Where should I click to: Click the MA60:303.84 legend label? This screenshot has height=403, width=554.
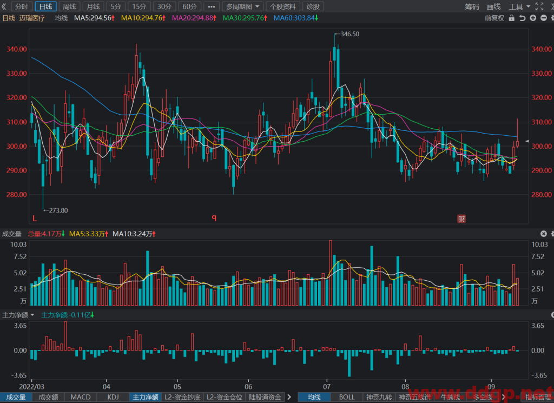click(296, 18)
